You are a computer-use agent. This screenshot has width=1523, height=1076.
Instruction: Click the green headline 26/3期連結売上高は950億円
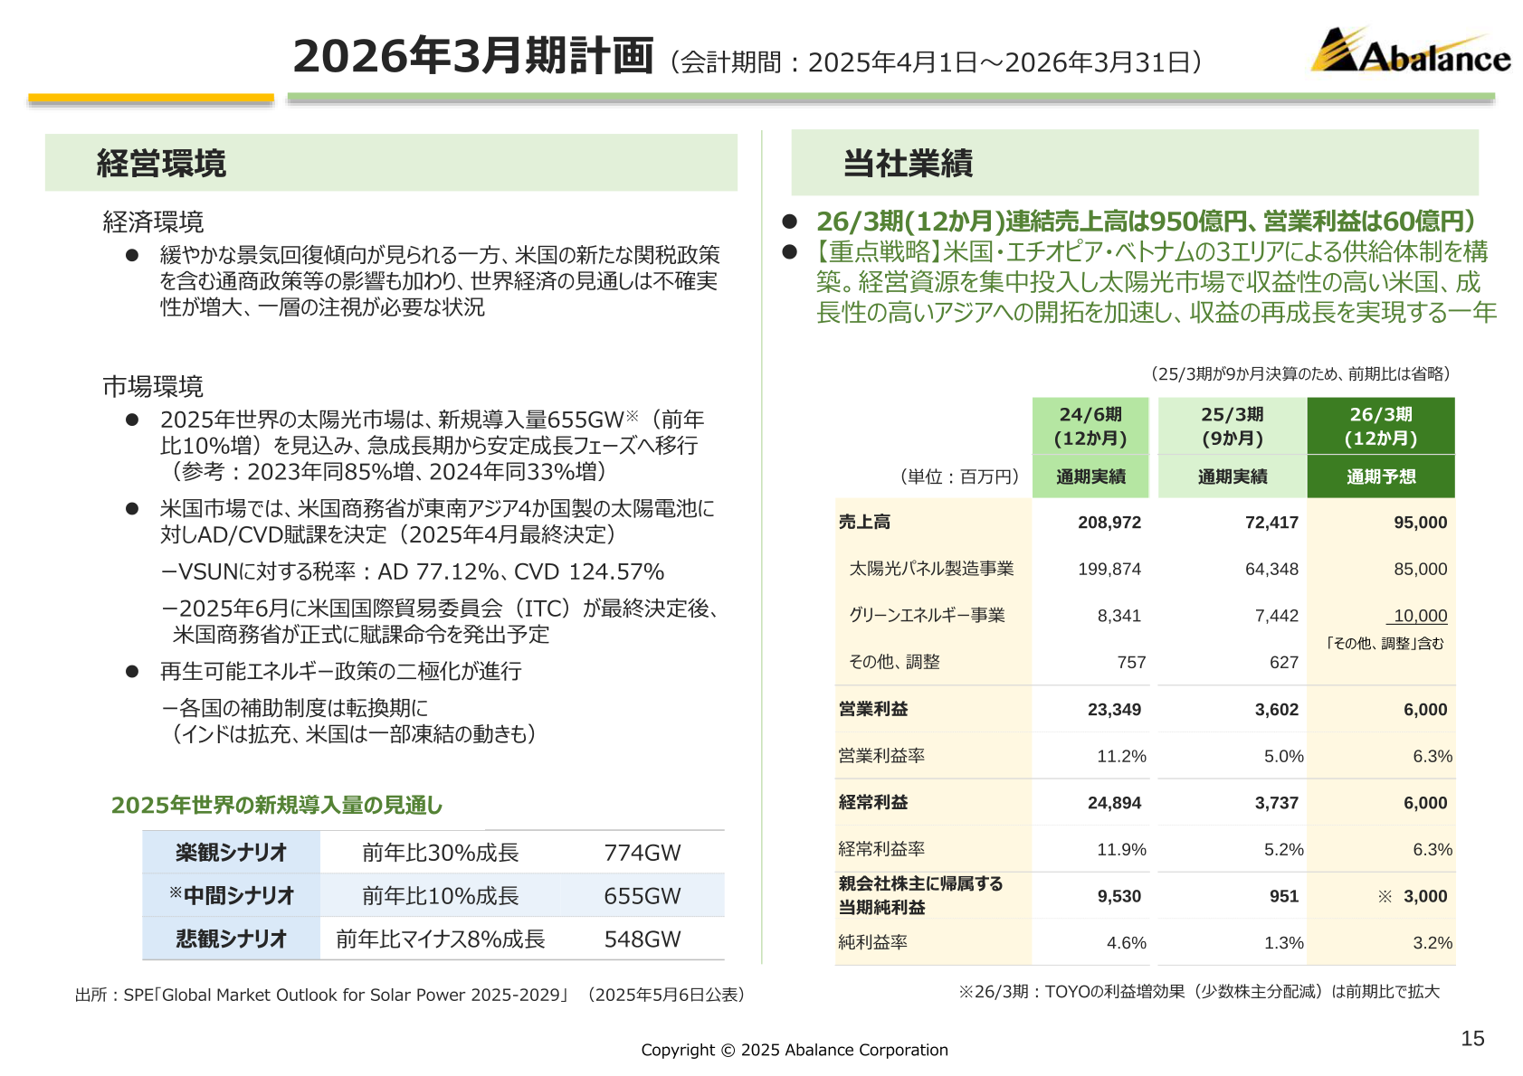point(1147,222)
